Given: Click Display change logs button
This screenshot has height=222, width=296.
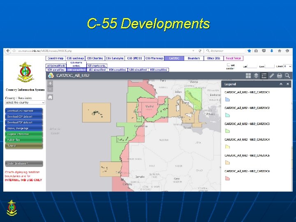Looking at the screenshot, I should pyautogui.click(x=24, y=128).
